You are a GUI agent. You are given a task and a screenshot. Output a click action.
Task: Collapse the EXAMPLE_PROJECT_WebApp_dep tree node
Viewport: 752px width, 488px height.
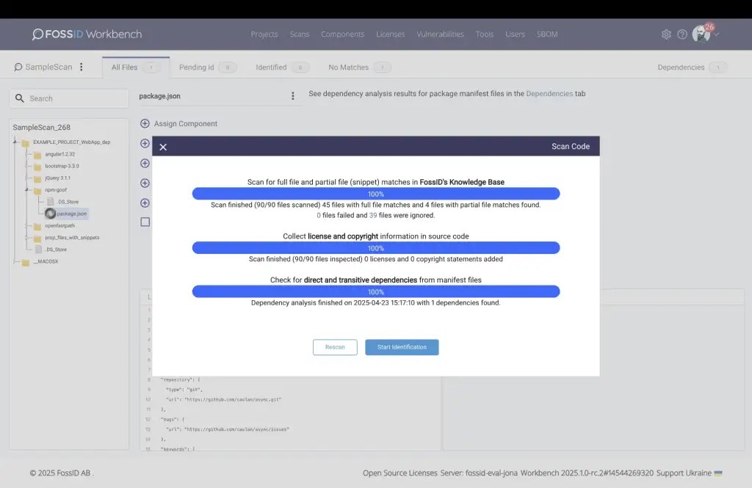(x=15, y=142)
